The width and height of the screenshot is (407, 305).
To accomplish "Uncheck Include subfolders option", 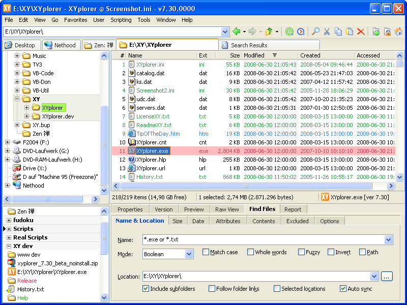I will click(146, 288).
